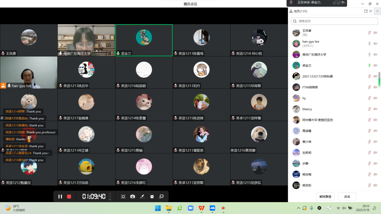Toggle microphone for han-gyu lee in list
381x214 pixels.
[x=369, y=43]
